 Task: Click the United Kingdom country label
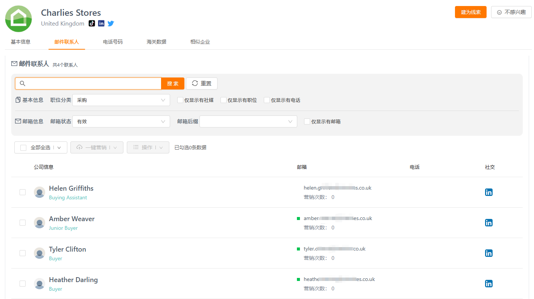coord(63,23)
